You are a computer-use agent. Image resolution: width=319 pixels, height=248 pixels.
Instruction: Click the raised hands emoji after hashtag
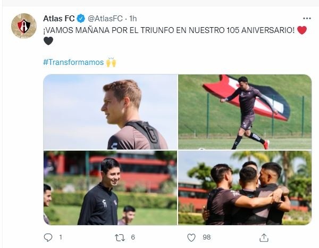111,62
